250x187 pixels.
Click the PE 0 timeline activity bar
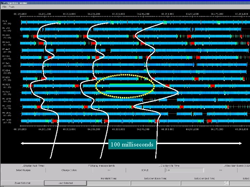(135, 22)
